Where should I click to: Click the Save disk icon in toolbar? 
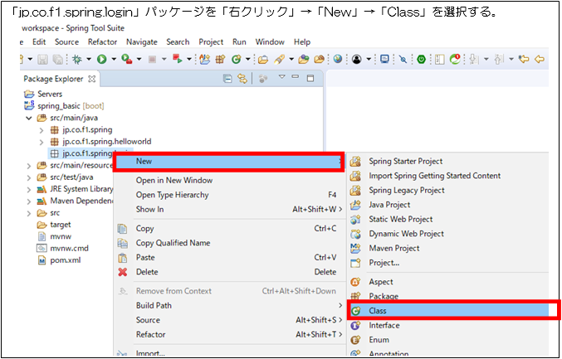click(41, 59)
